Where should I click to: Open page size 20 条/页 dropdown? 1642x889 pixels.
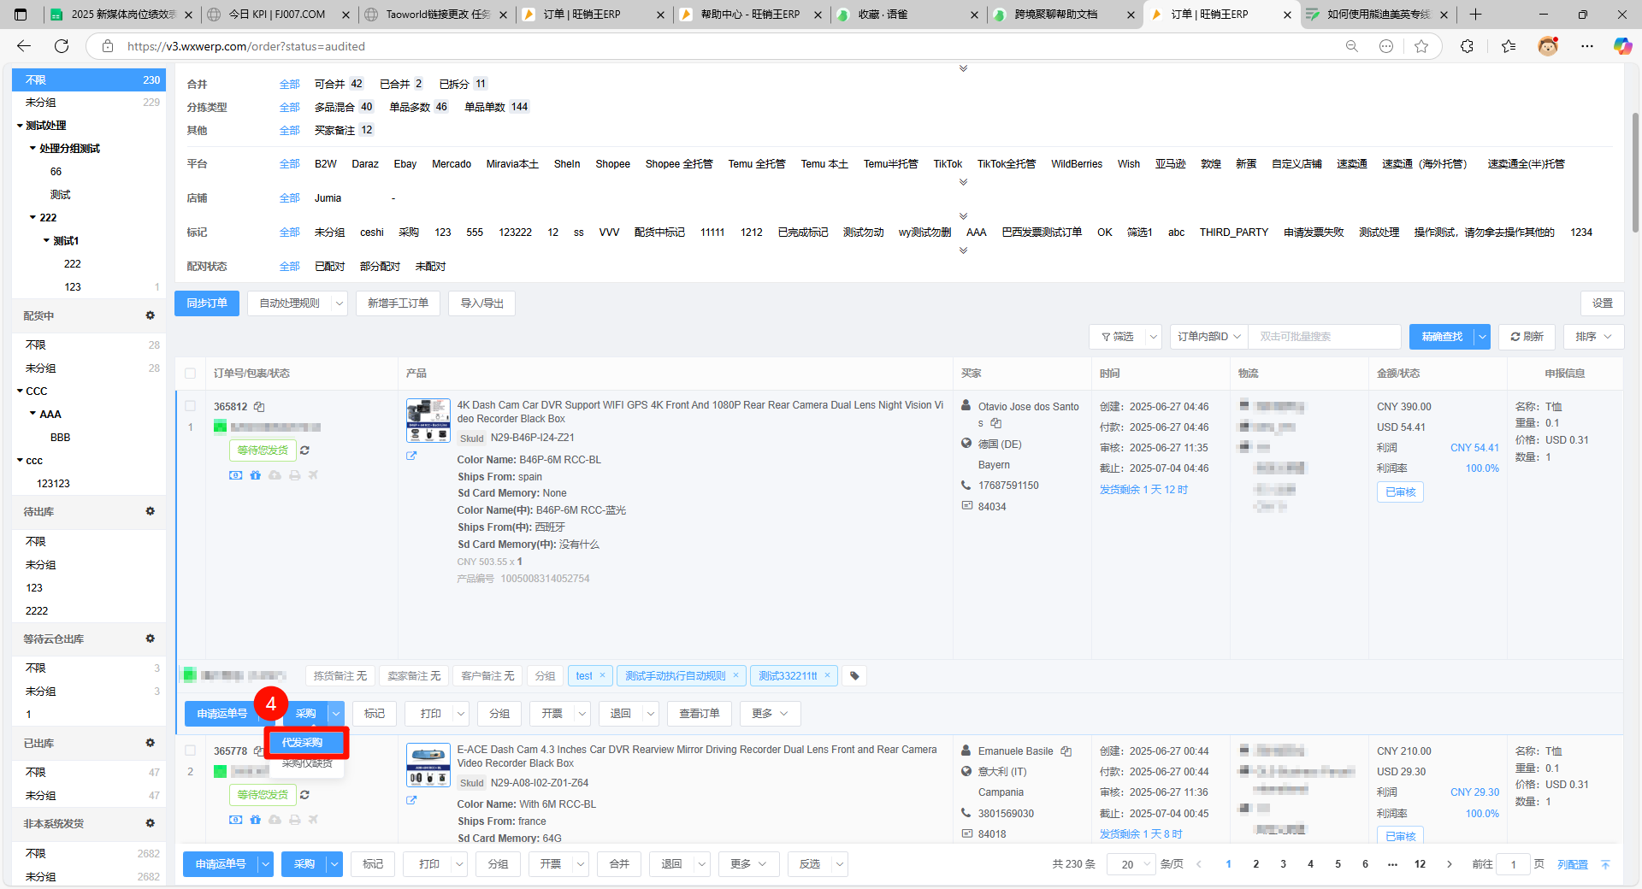pyautogui.click(x=1131, y=864)
